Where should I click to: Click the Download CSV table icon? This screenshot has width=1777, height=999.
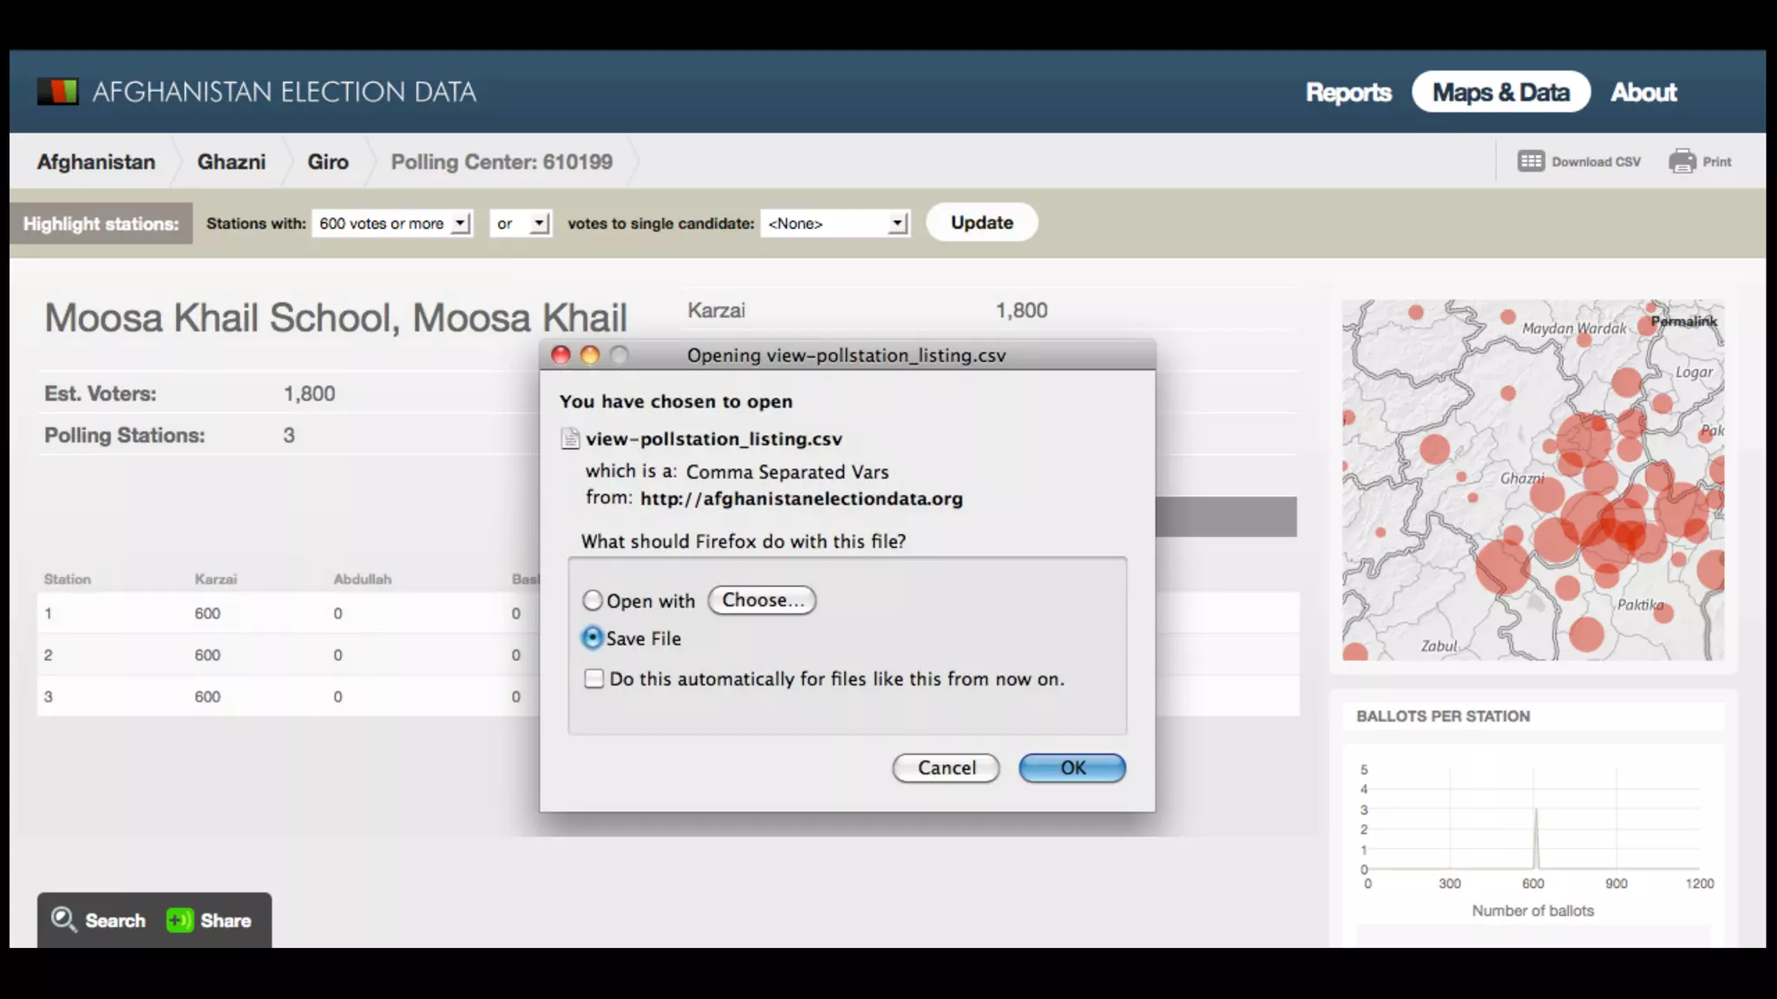click(x=1531, y=161)
